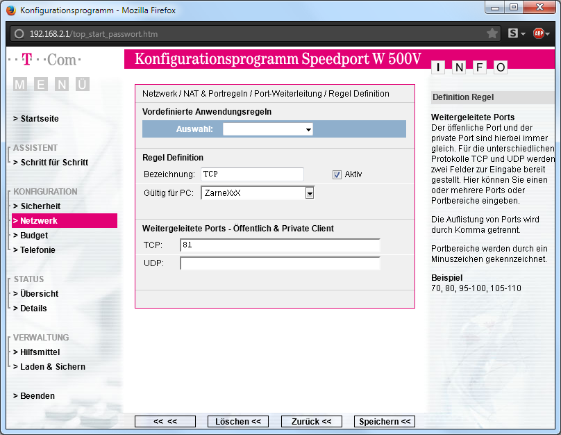The image size is (561, 435).
Task: Click the breadcrumb path text
Action: point(266,94)
